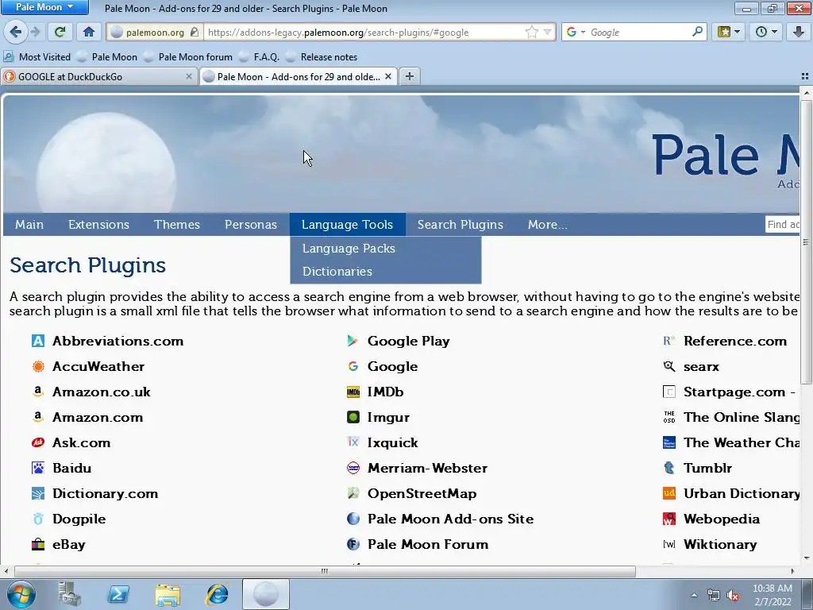Expand the search engine selector dropdown

point(583,32)
